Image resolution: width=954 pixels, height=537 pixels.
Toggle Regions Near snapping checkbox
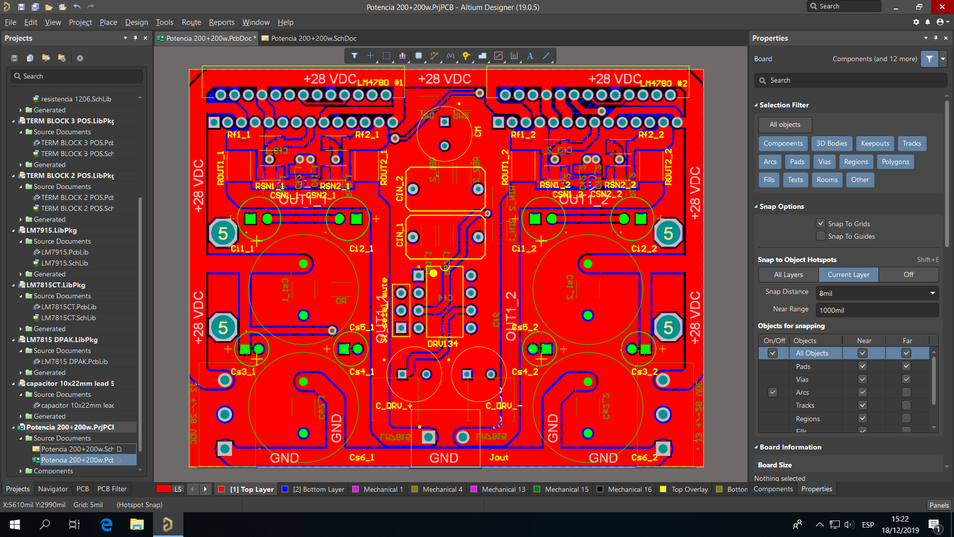[x=863, y=418]
